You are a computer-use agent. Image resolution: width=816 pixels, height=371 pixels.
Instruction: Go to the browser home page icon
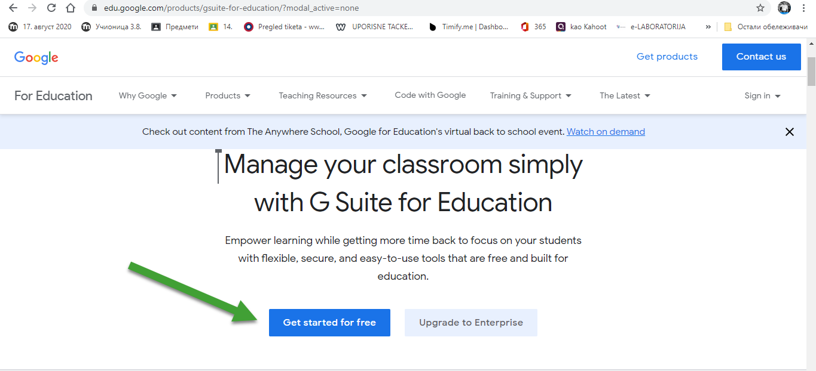click(x=71, y=8)
